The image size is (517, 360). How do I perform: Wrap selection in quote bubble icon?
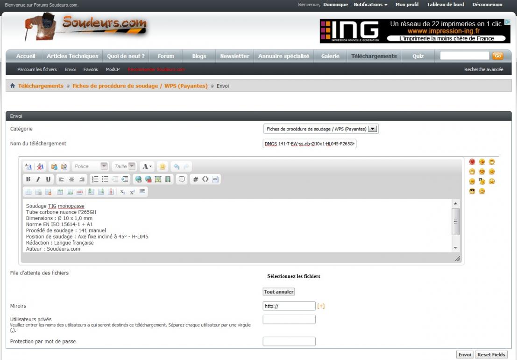coord(182,179)
